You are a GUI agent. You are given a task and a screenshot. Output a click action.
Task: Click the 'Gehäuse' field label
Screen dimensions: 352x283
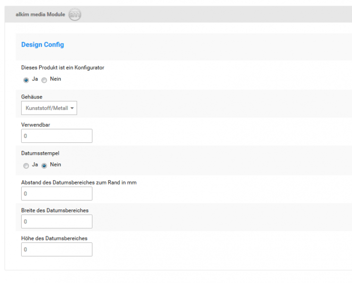[x=32, y=97]
